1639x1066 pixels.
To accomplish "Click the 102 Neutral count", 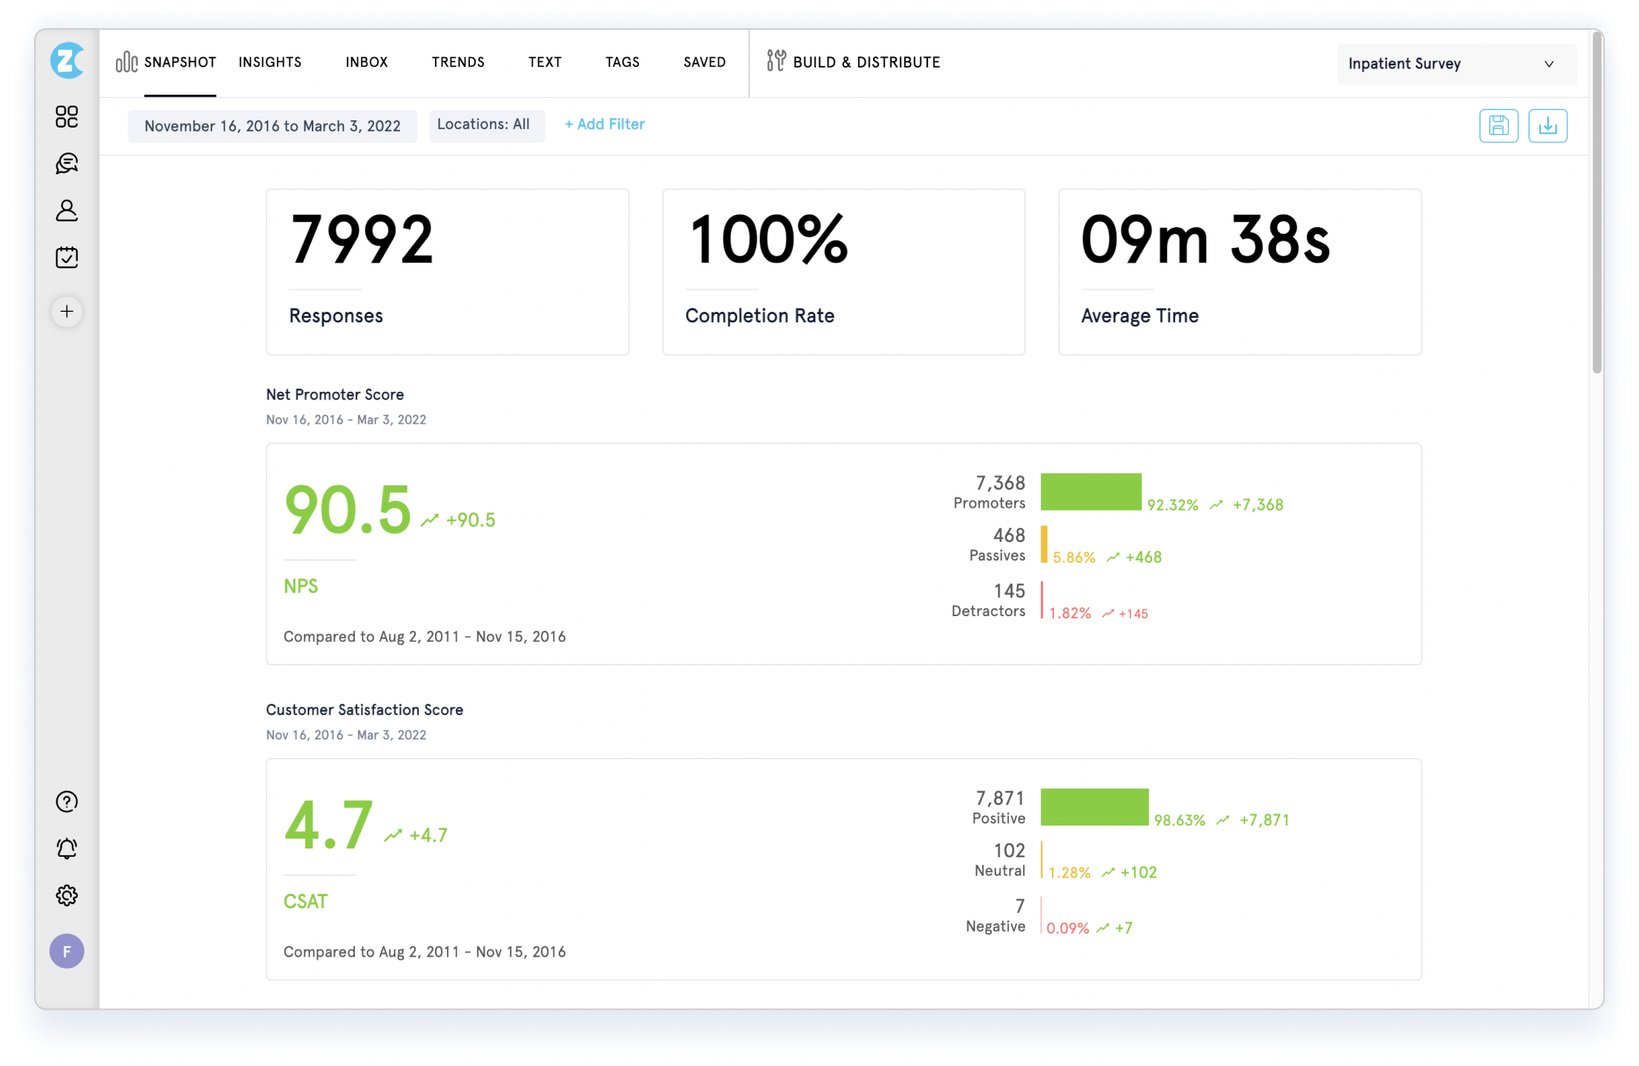I will tap(1010, 851).
